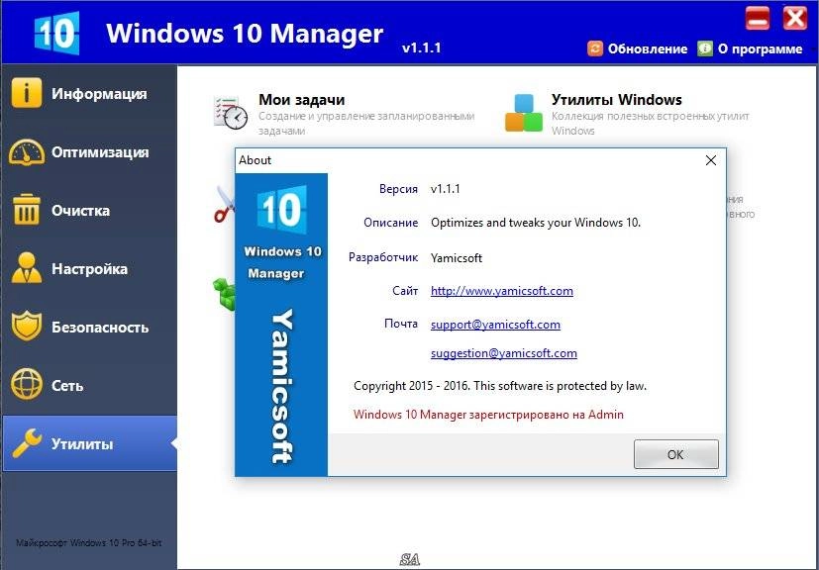Click the Windows 10 logo in title bar
819x570 pixels.
pyautogui.click(x=56, y=33)
